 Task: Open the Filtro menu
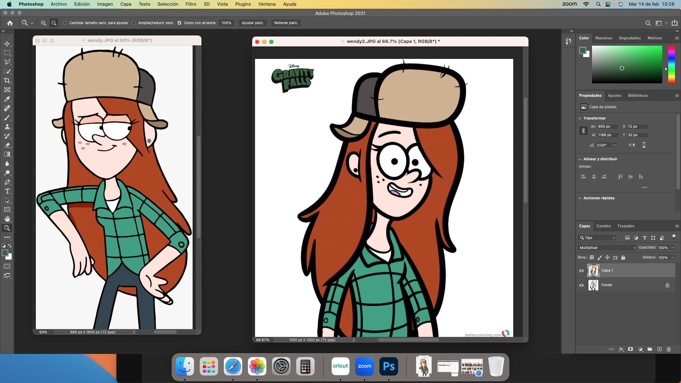(x=190, y=4)
